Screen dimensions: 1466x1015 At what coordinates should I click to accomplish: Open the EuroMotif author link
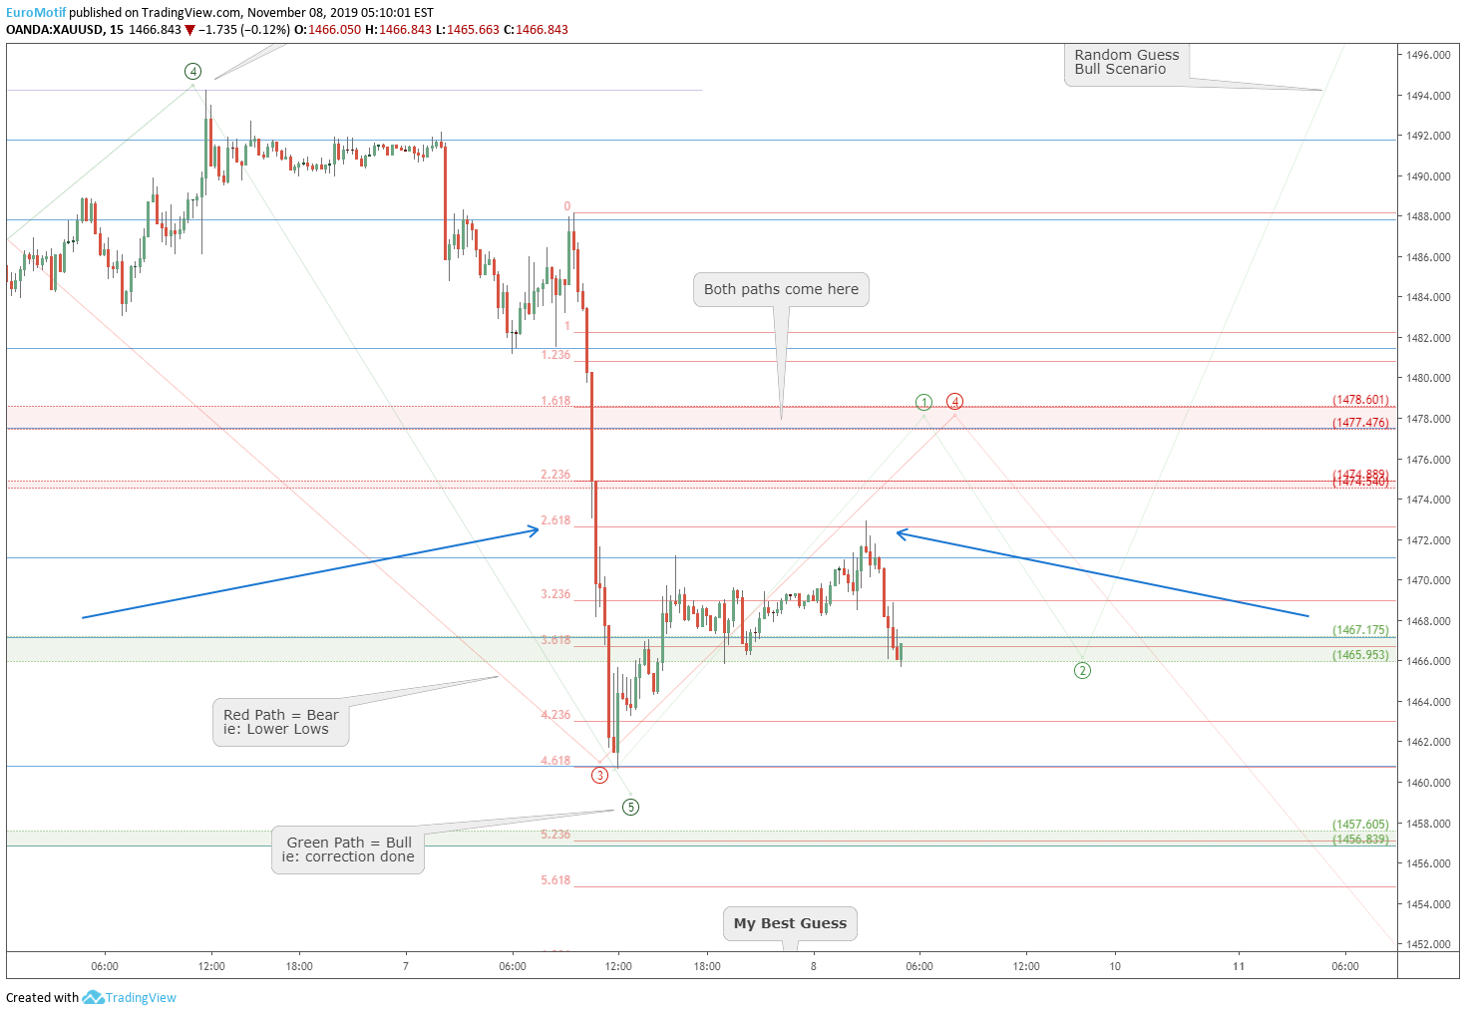click(36, 13)
